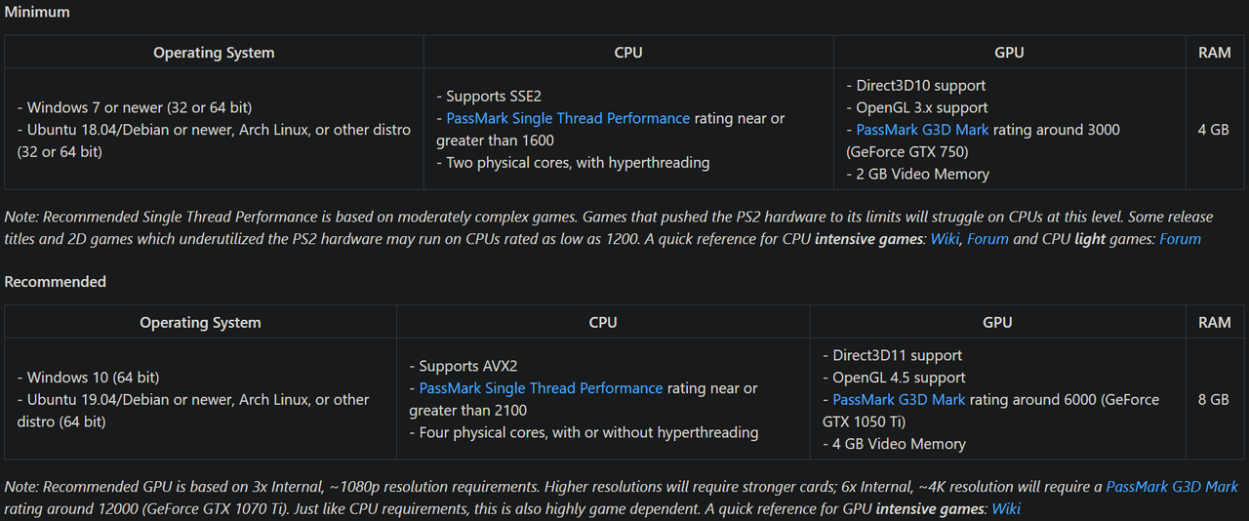Select Operating System header in the Recommended table
The height and width of the screenshot is (521, 1249).
tap(200, 322)
